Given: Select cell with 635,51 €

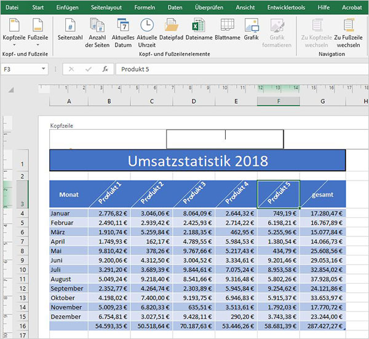Looking at the screenshot, I should tap(194, 307).
